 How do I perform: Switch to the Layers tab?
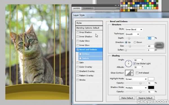pyautogui.click(x=77, y=8)
